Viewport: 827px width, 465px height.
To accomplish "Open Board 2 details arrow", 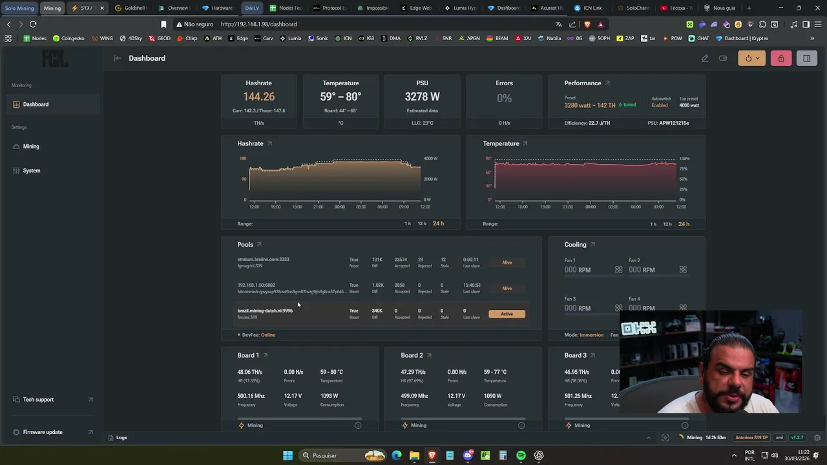I will 429,355.
